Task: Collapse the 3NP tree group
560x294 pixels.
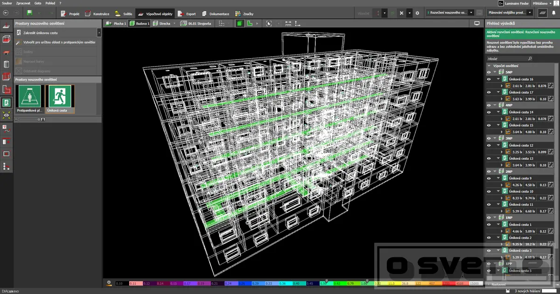Action: pyautogui.click(x=494, y=138)
